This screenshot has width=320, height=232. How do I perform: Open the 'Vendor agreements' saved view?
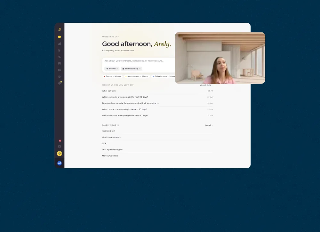157,137
